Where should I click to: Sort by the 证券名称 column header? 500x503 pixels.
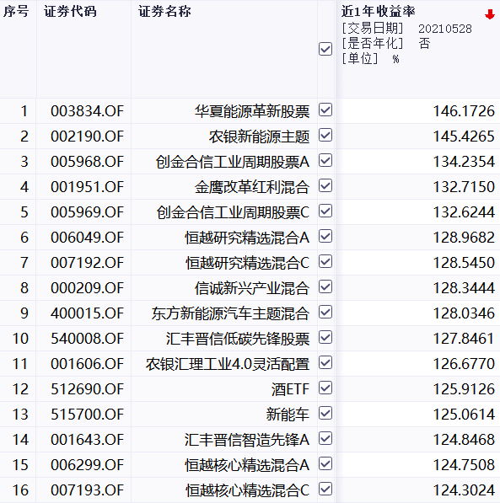pyautogui.click(x=164, y=12)
